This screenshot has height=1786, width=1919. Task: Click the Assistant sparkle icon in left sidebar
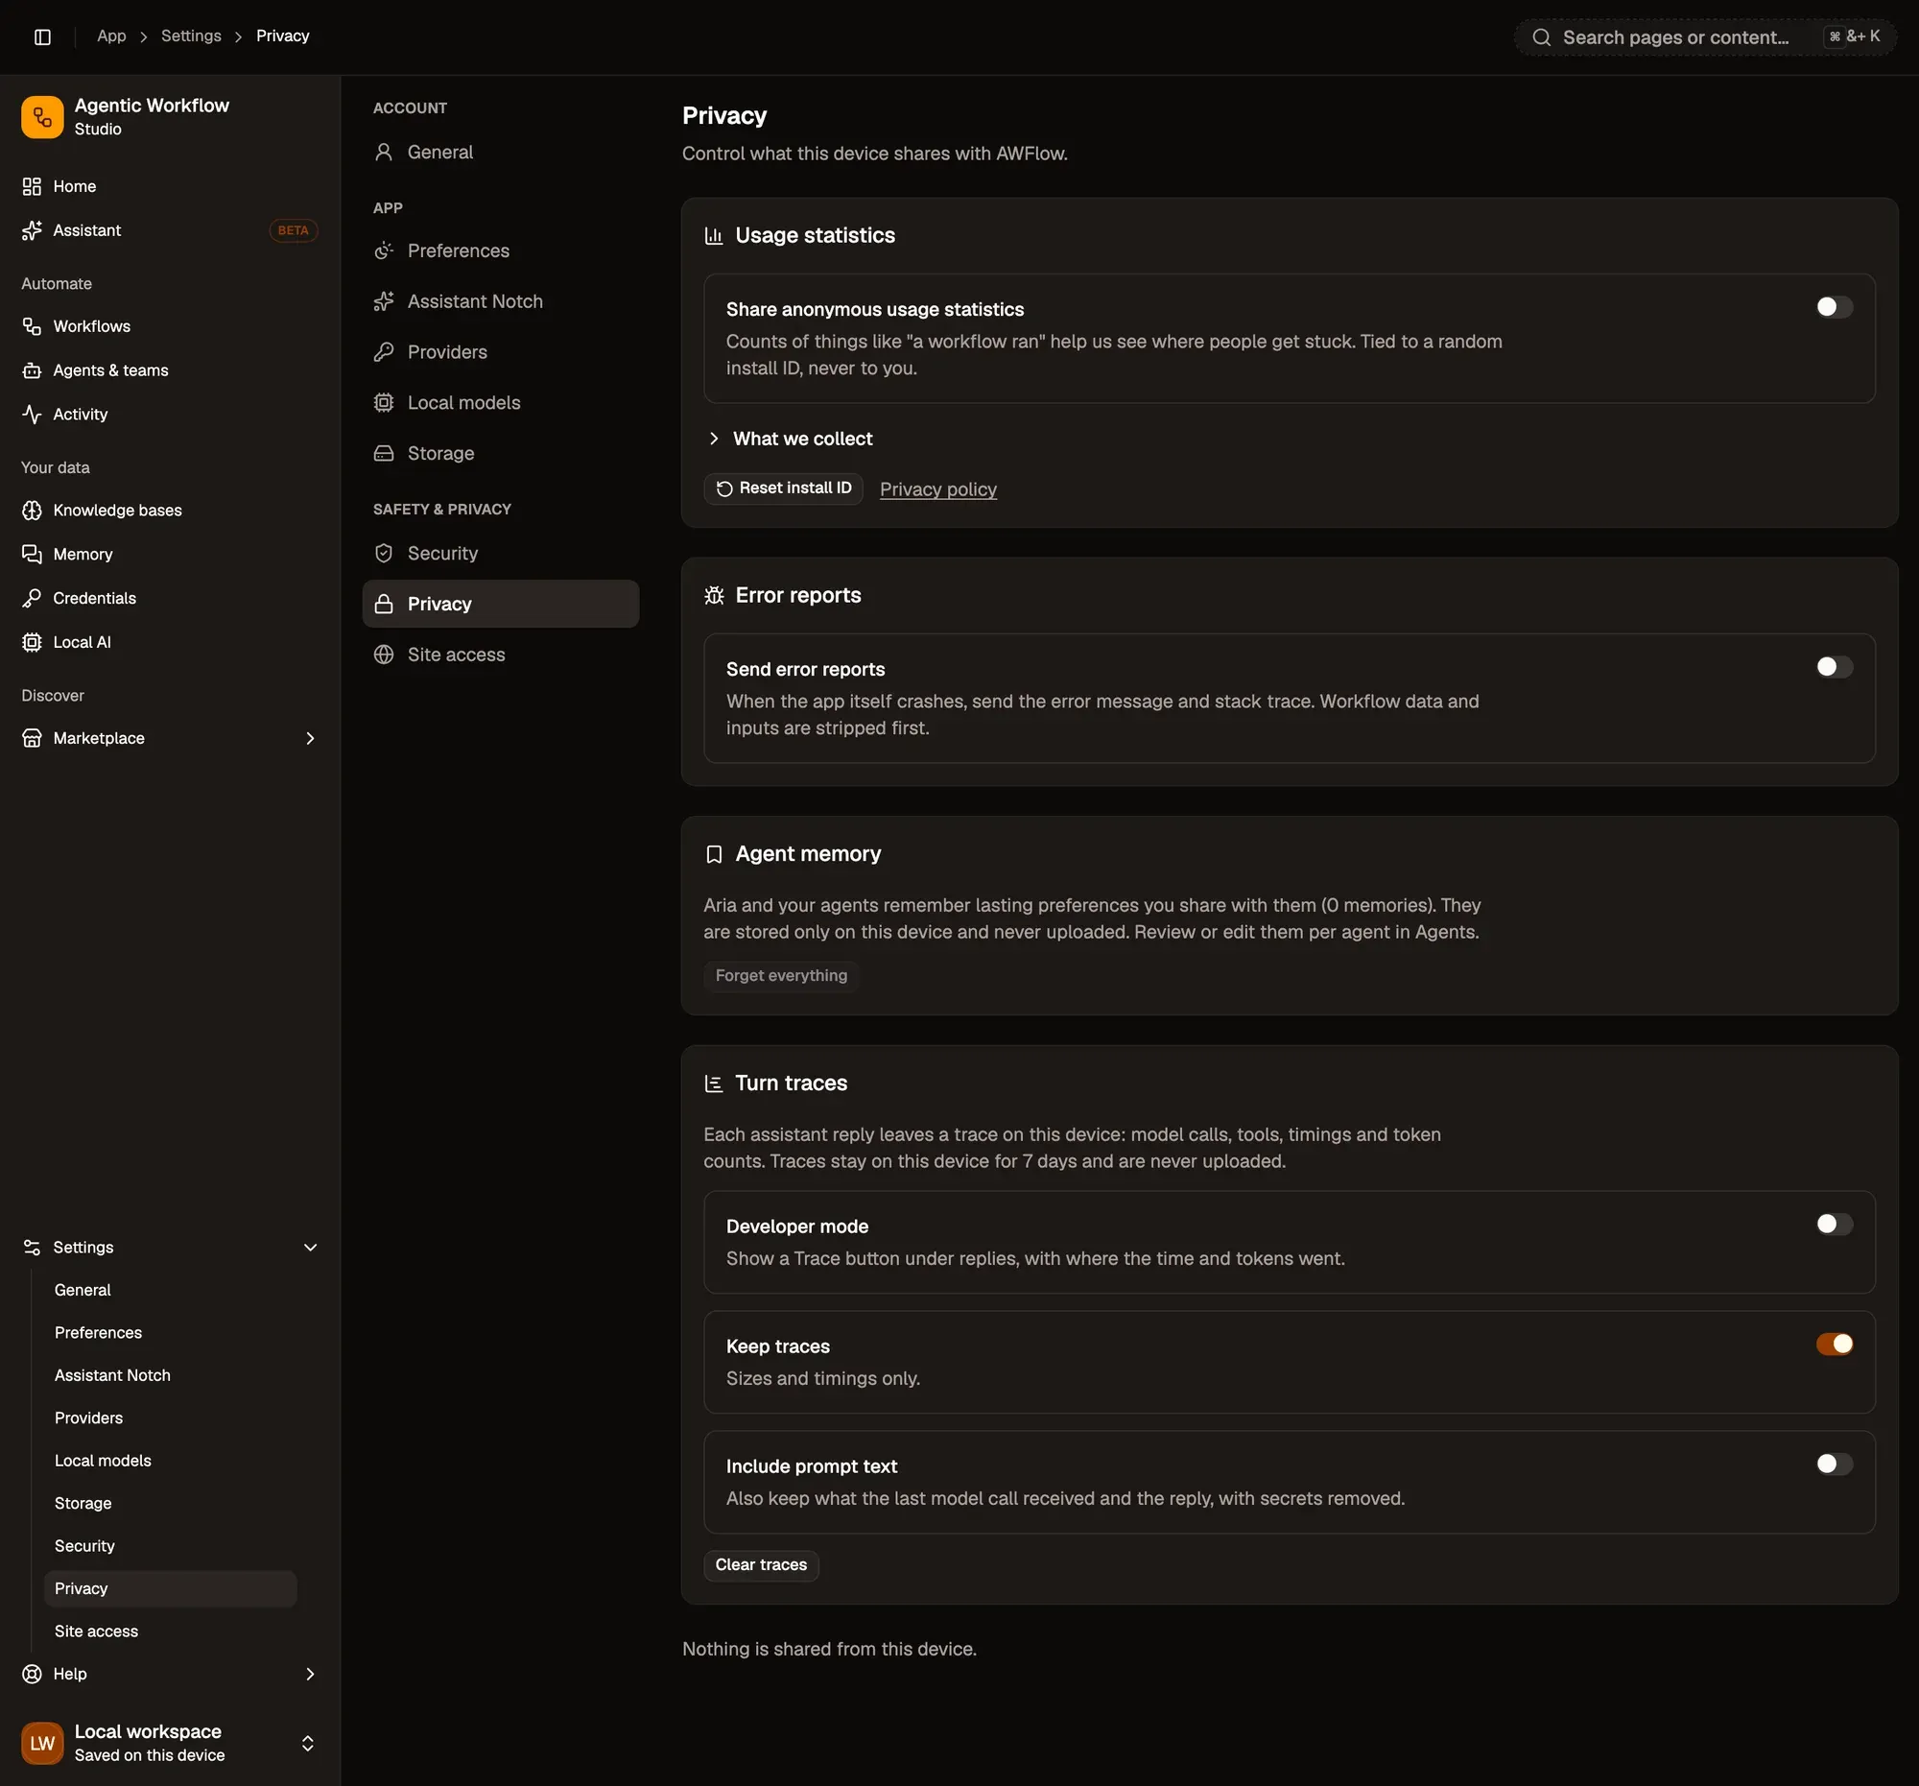pos(32,229)
